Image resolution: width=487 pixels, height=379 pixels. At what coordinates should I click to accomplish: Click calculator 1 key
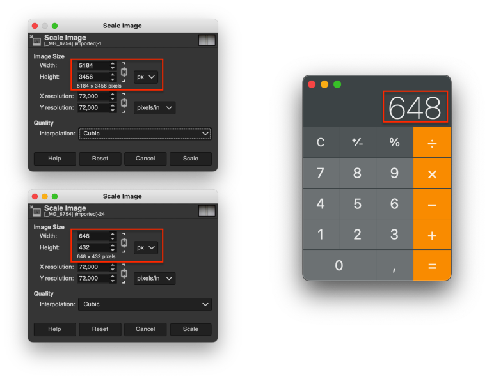(x=321, y=235)
